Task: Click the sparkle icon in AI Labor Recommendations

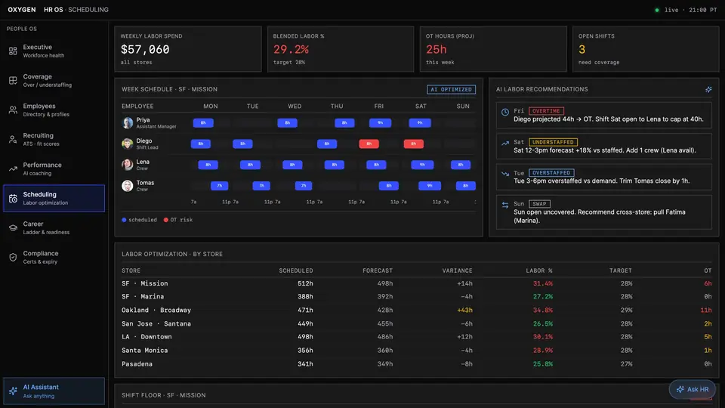Action: pos(708,89)
